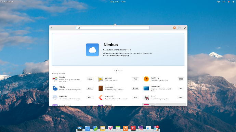Open the network indicator in the panel
236x132 pixels.
tap(224, 2)
